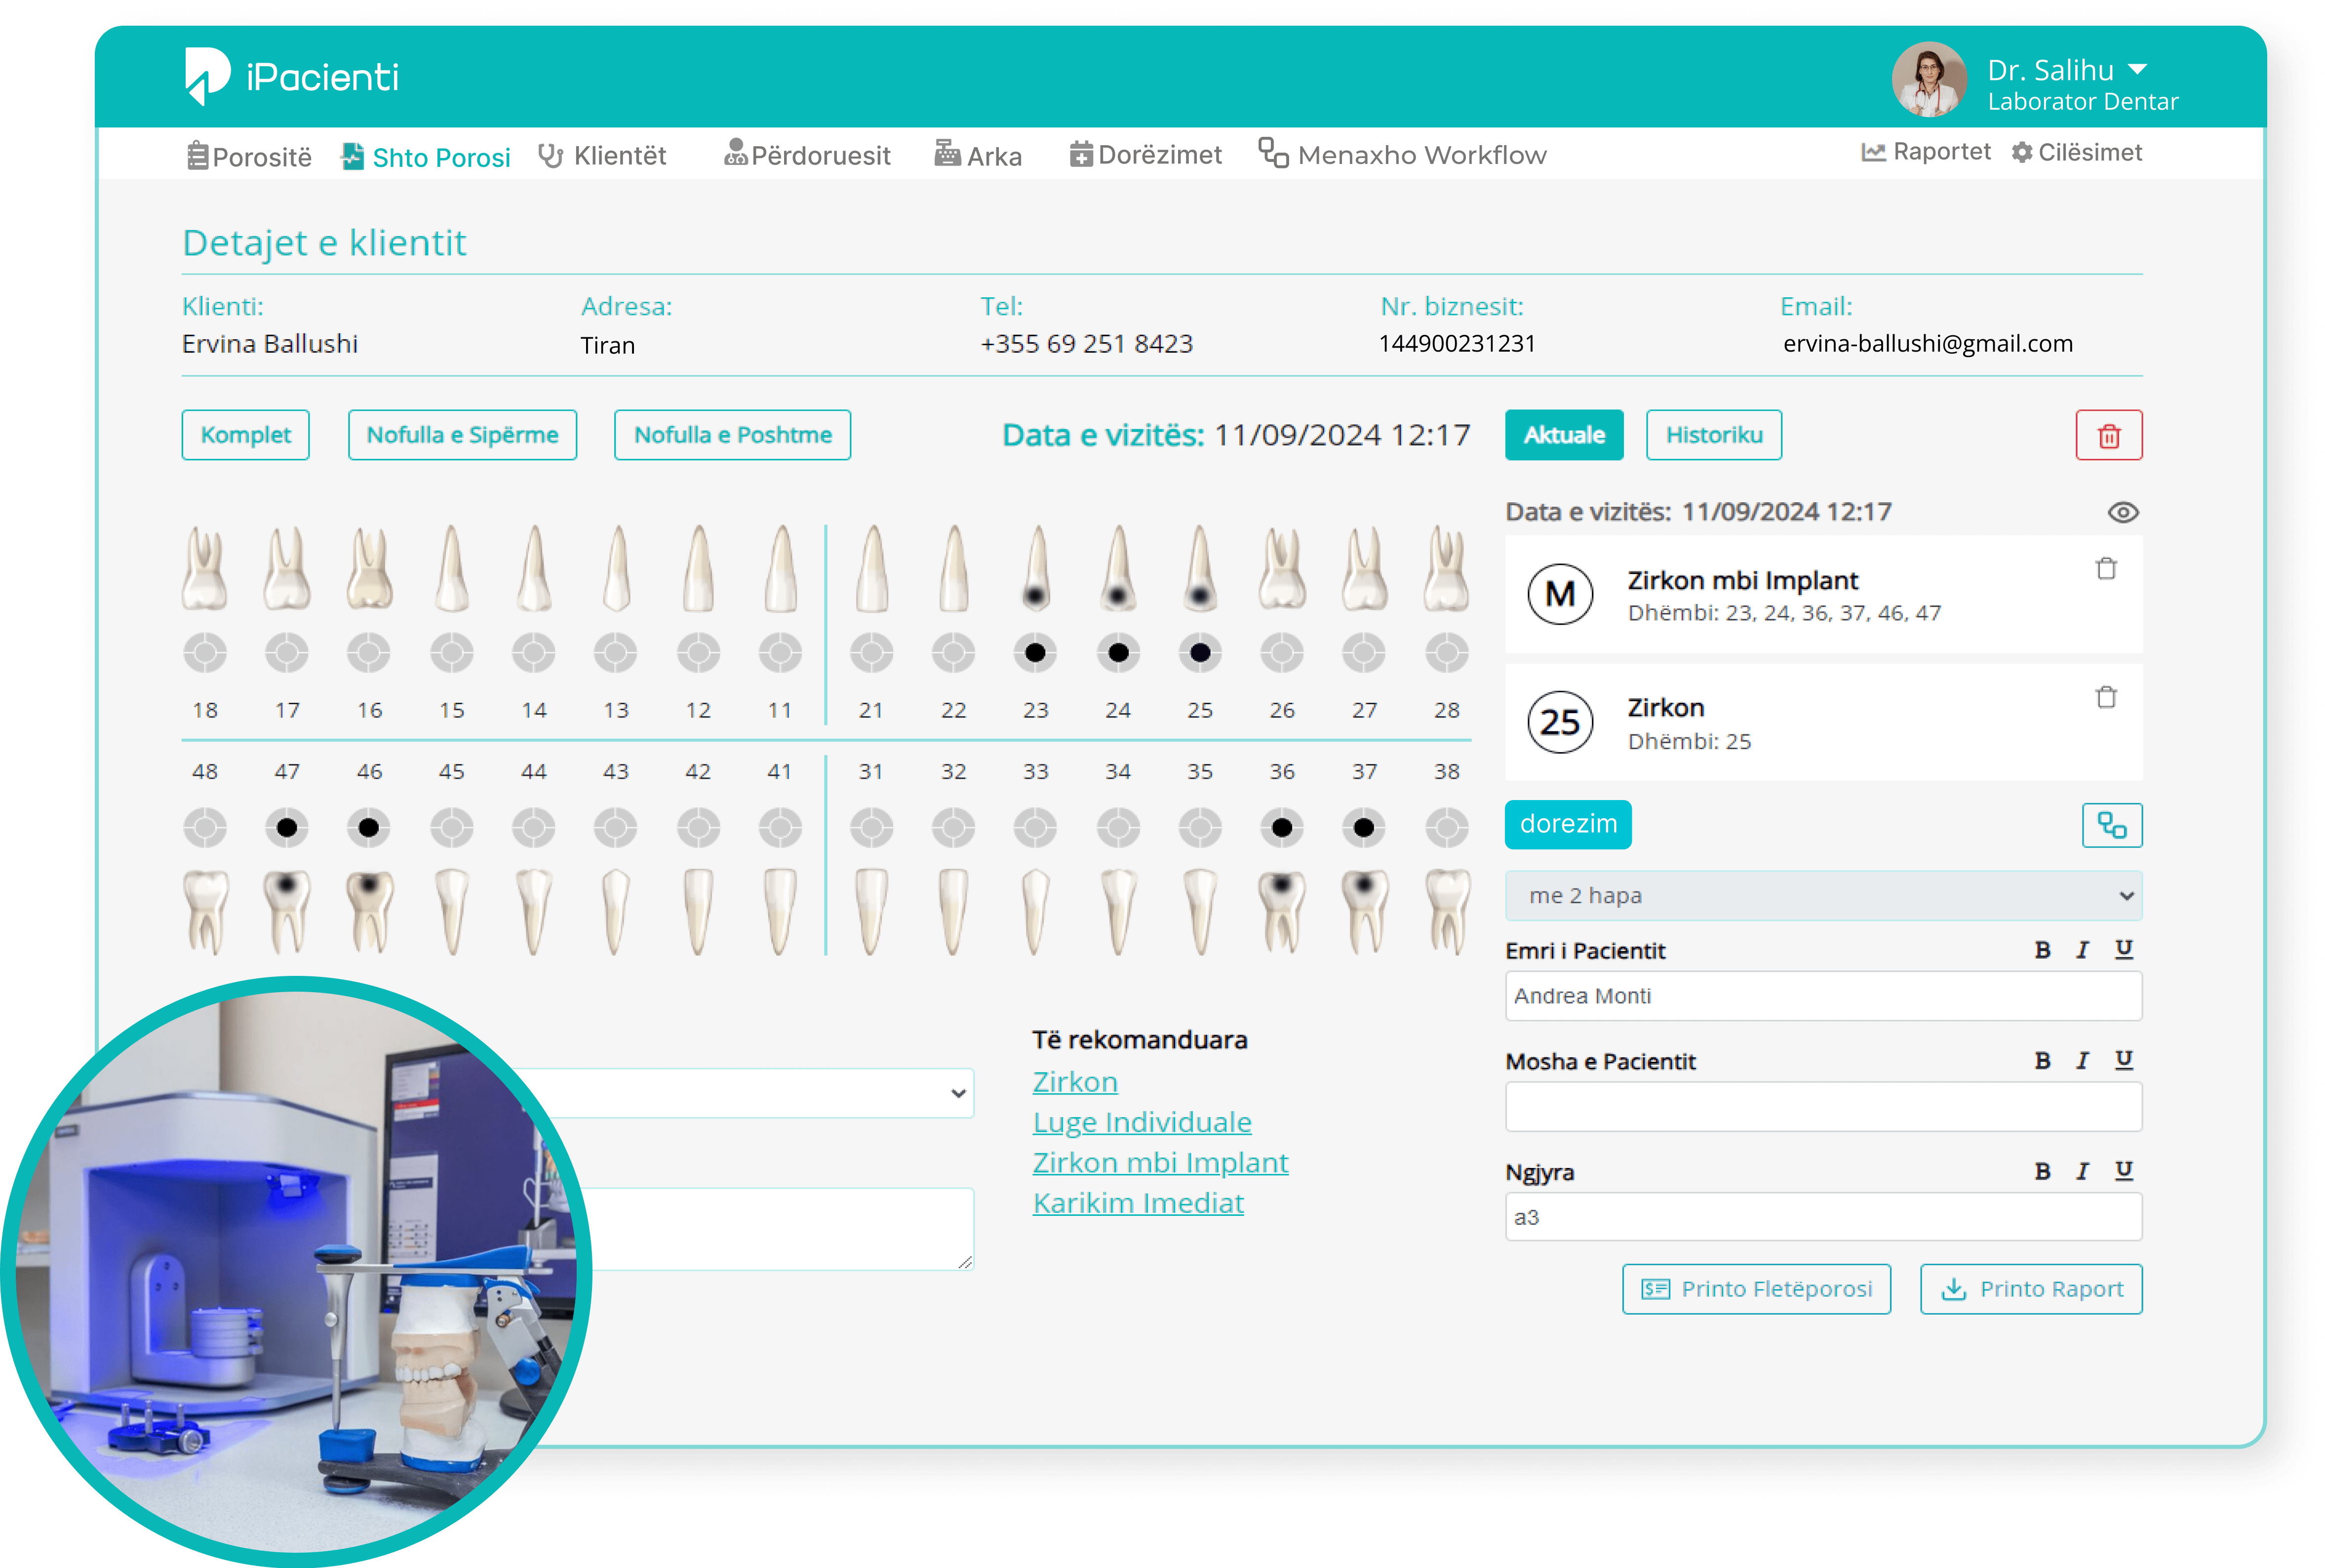Toggle tooth 36 marker dot
Screen dimensions: 2325x1568
1281,828
